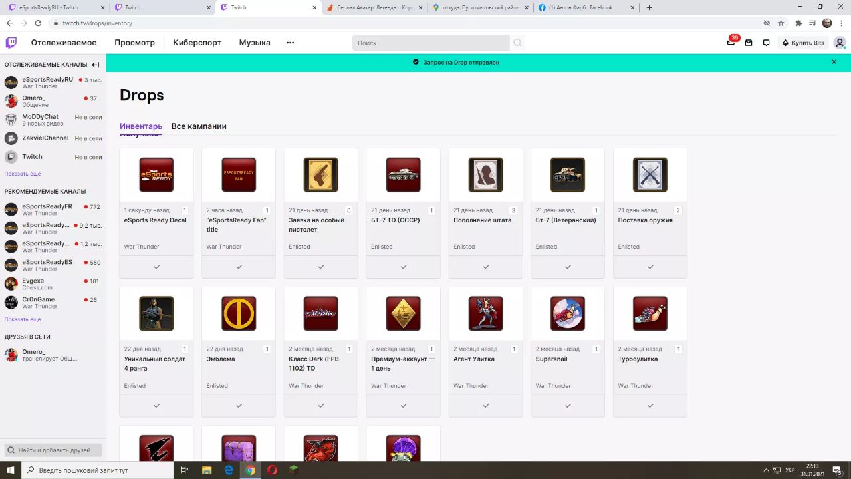Viewport: 851px width, 479px height.
Task: Select the special pistol request image
Action: pos(321,174)
